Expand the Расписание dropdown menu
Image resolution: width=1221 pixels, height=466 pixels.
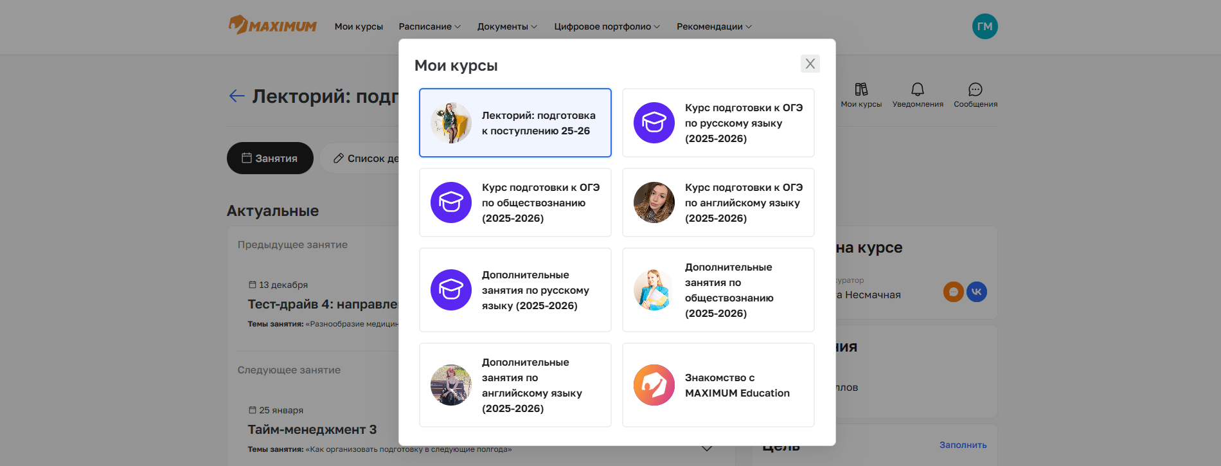coord(429,26)
